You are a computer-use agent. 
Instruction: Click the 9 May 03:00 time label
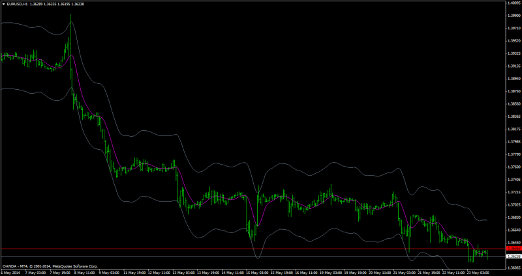point(109,273)
